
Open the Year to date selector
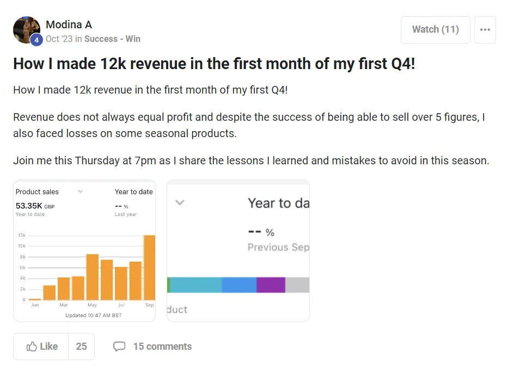133,191
